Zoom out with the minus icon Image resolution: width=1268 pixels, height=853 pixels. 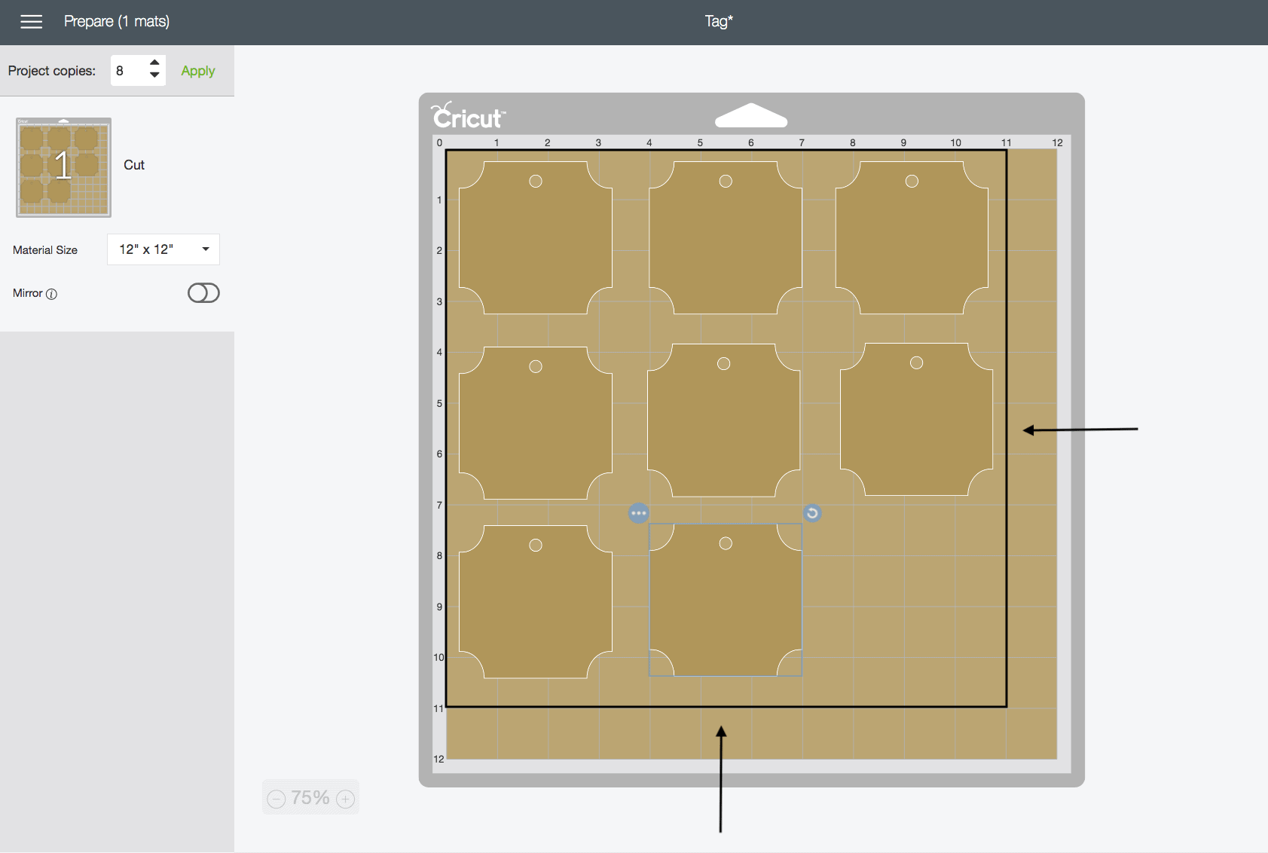coord(277,799)
